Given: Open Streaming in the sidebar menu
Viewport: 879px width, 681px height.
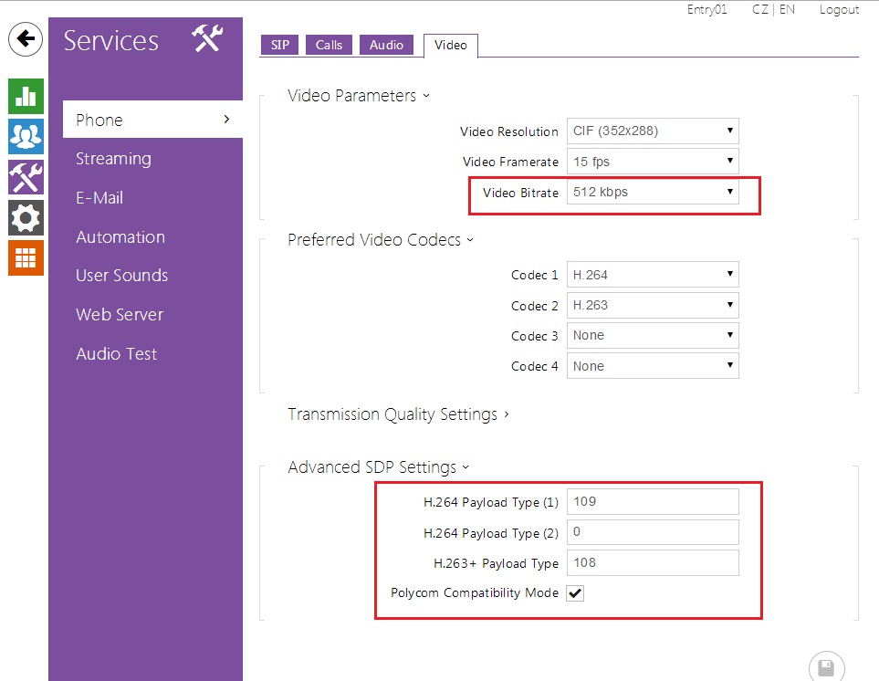Looking at the screenshot, I should click(113, 159).
